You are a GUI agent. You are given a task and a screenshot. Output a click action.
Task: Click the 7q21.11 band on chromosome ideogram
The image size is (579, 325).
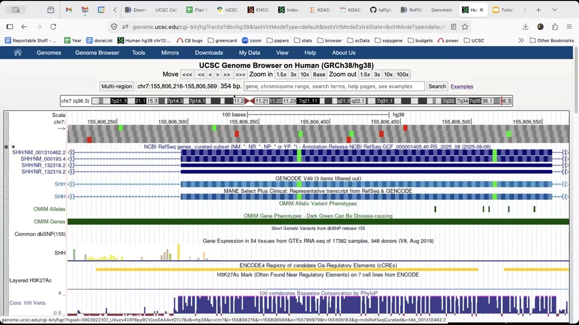[x=308, y=101]
